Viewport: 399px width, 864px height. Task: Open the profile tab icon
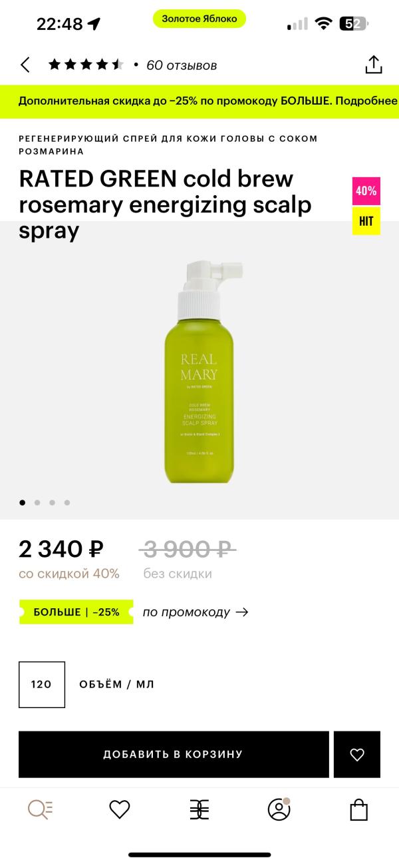pos(279,809)
